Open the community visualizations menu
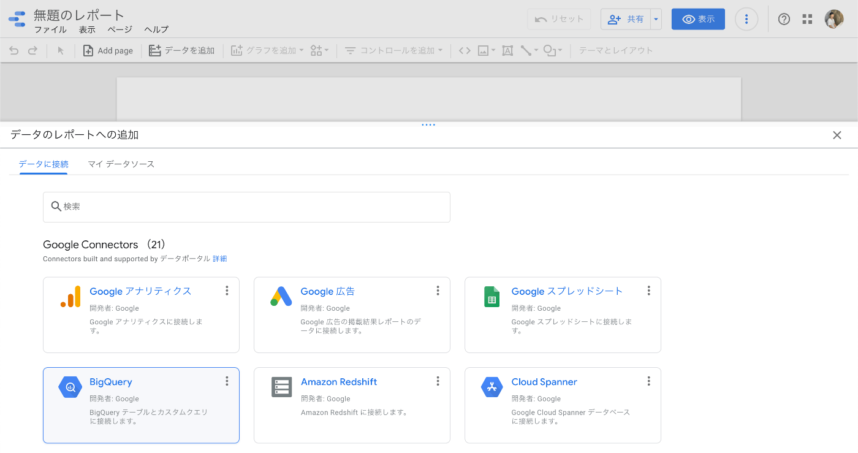The width and height of the screenshot is (858, 453). pyautogui.click(x=319, y=51)
